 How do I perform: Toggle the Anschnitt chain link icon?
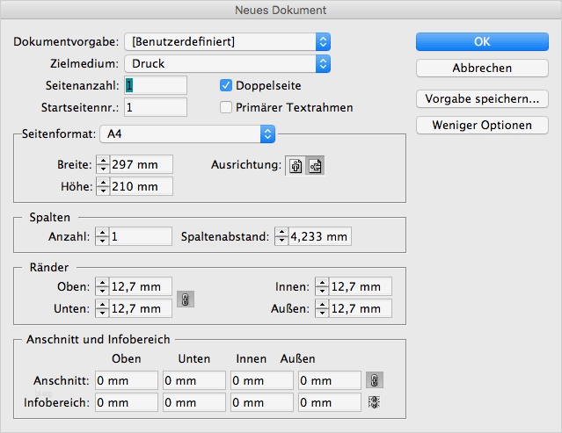tap(374, 380)
